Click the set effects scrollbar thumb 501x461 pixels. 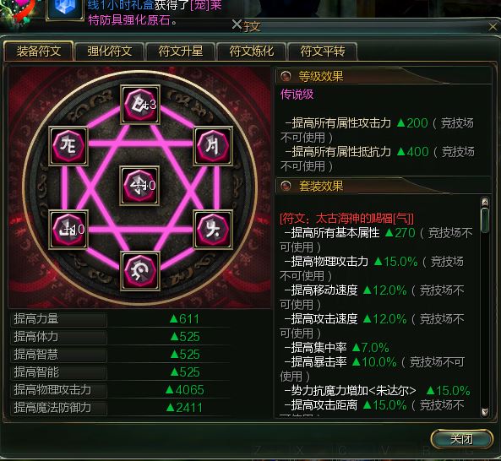click(485, 220)
